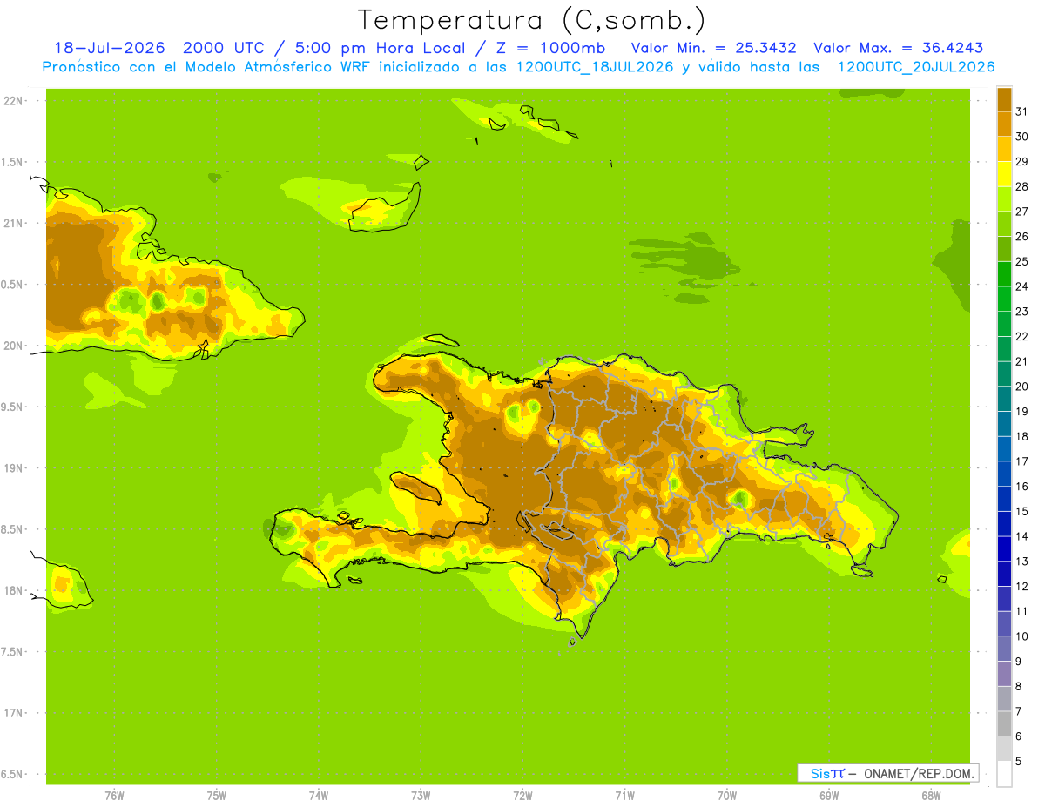Click the "1200UTC_20JUL2026" valid-until text
This screenshot has width=1045, height=807.
(916, 67)
